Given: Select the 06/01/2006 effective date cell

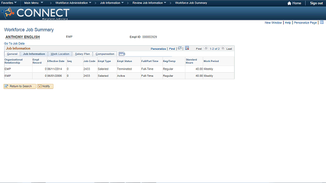Looking at the screenshot, I should 55,76.
